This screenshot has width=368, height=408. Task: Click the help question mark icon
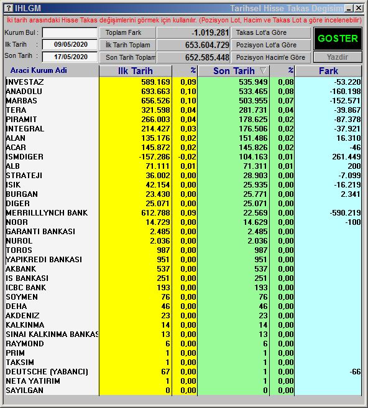(9, 8)
